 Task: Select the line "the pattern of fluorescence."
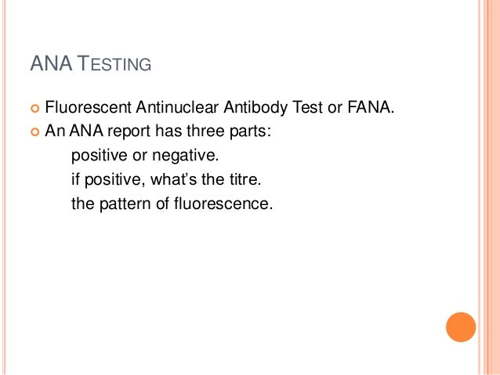[x=172, y=204]
